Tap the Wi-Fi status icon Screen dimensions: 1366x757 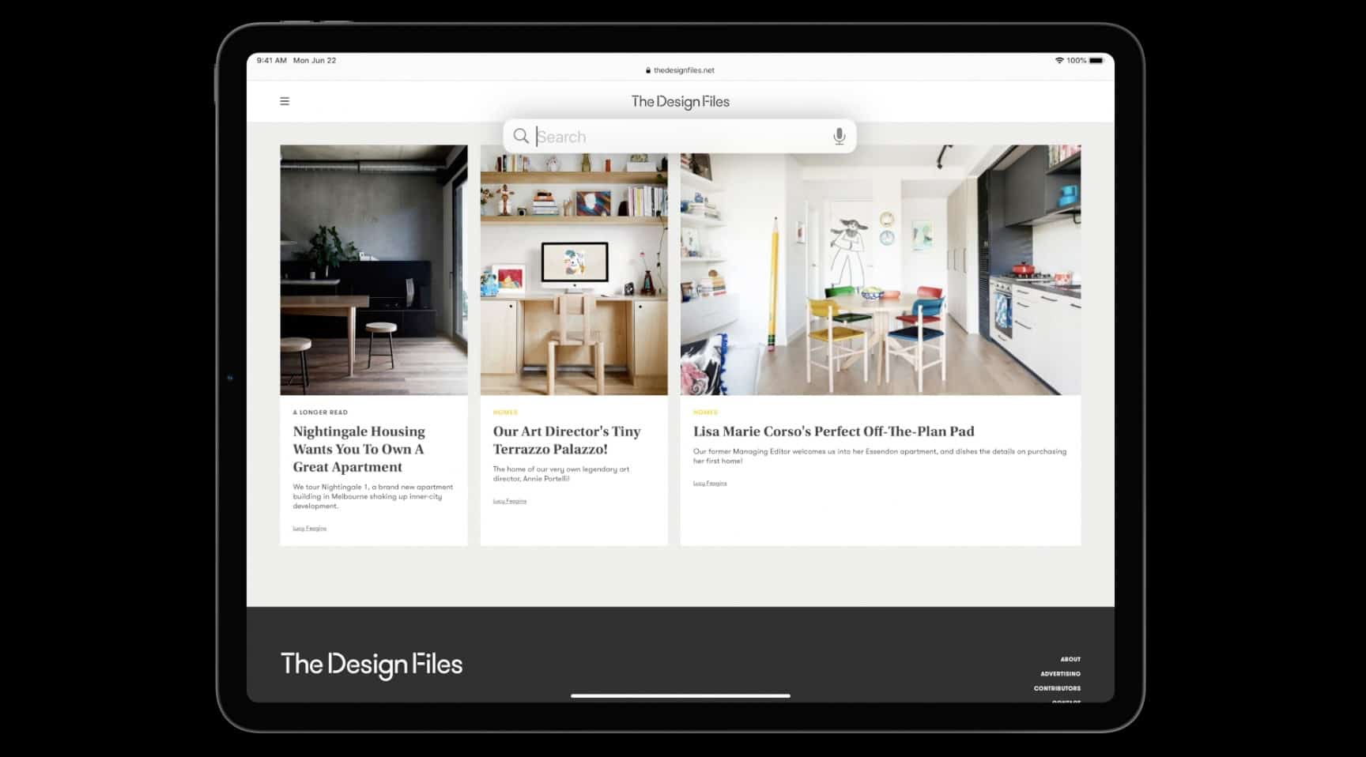(x=1058, y=61)
